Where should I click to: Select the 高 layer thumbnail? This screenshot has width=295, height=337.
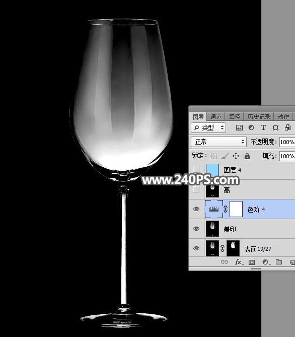[x=212, y=190]
